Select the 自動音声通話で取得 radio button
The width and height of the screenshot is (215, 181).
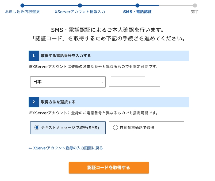116,128
